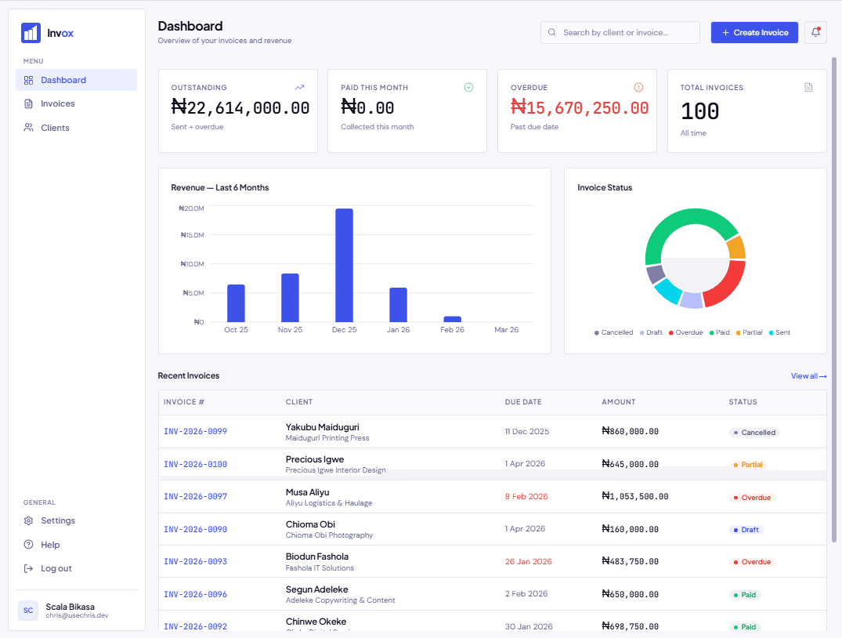Click the magnifier icon in the search bar
Screen dimensions: 842x638
[x=553, y=32]
